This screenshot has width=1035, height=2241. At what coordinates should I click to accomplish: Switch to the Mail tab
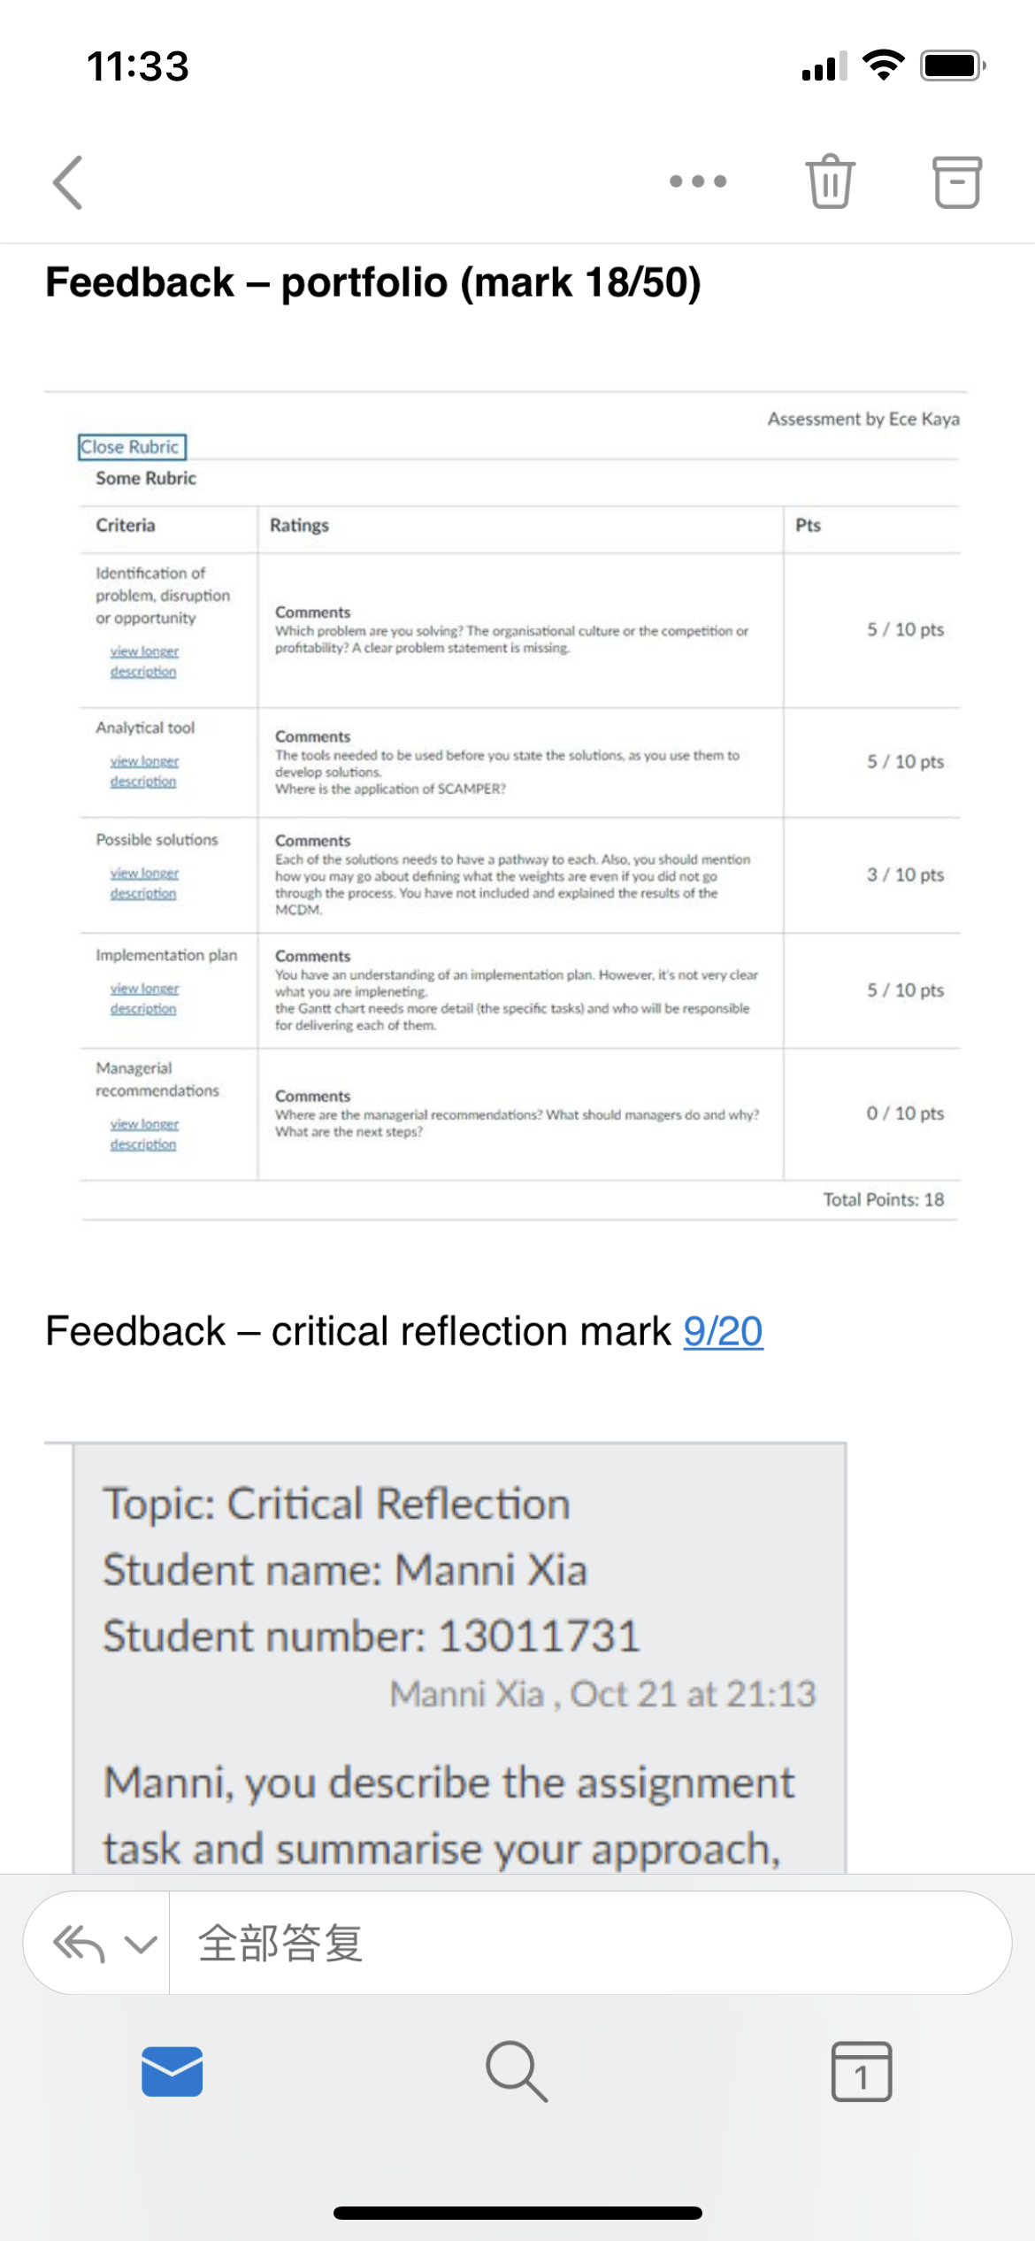172,2072
